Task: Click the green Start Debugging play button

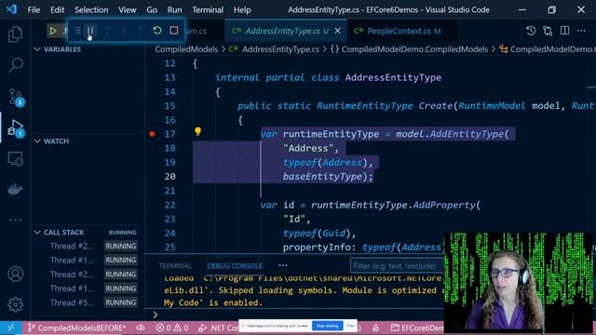Action: click(53, 31)
